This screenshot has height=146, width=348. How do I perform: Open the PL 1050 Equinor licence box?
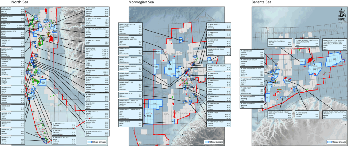pos(13,26)
